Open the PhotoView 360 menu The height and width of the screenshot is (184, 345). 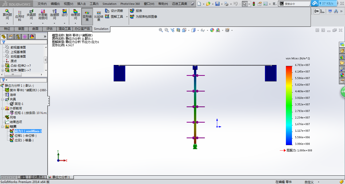coord(130,4)
